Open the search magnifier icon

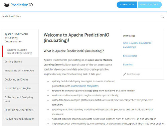click(x=162, y=16)
